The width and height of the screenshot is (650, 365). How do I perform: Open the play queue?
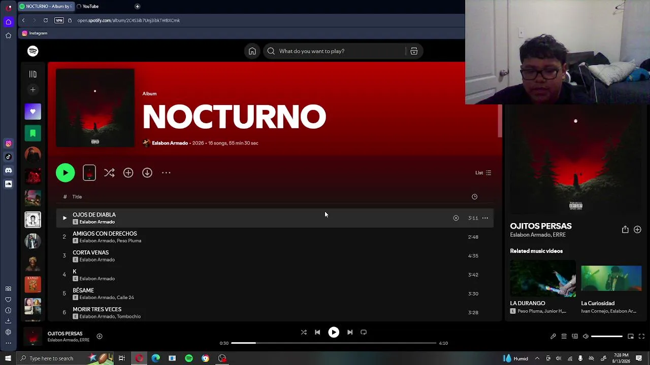point(564,336)
